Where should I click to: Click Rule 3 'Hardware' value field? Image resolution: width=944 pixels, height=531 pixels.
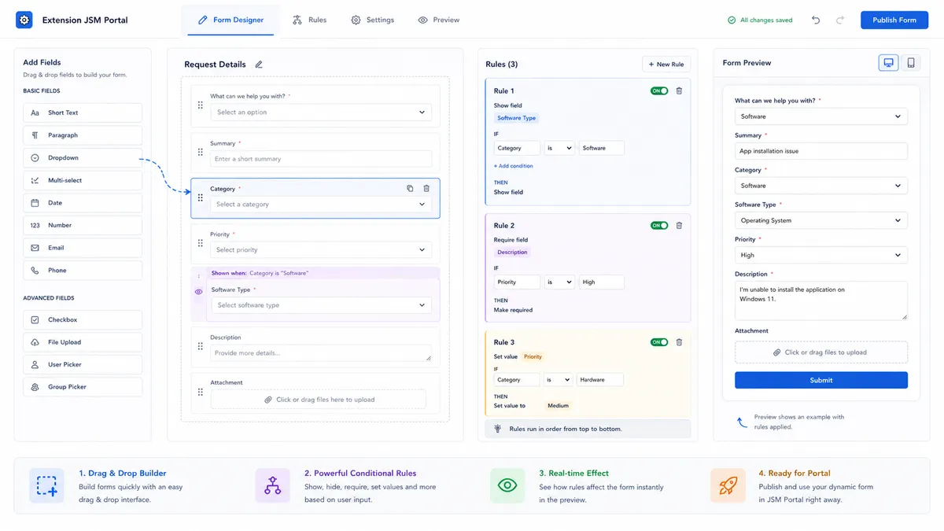tap(599, 380)
